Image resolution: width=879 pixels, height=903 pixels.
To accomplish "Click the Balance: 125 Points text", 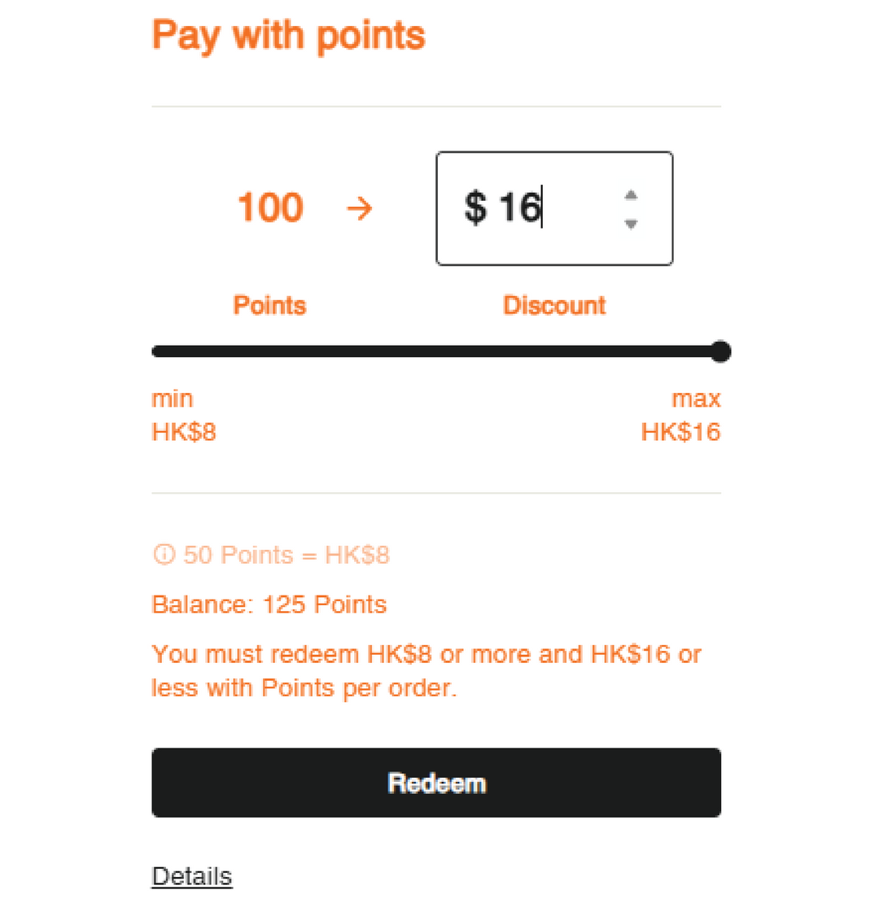I will pyautogui.click(x=269, y=605).
